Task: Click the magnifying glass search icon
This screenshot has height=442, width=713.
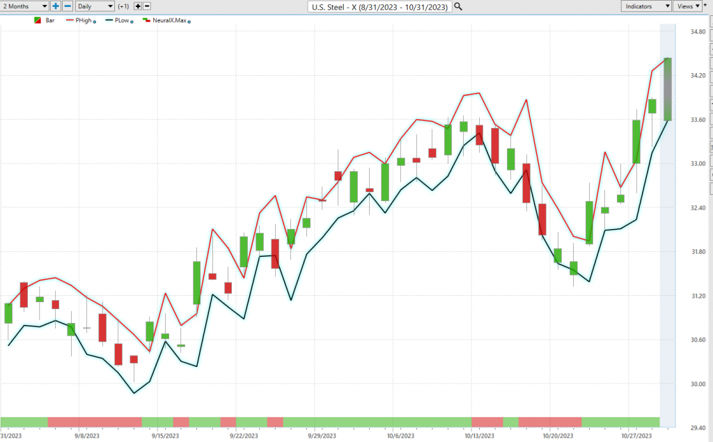Action: coord(458,6)
